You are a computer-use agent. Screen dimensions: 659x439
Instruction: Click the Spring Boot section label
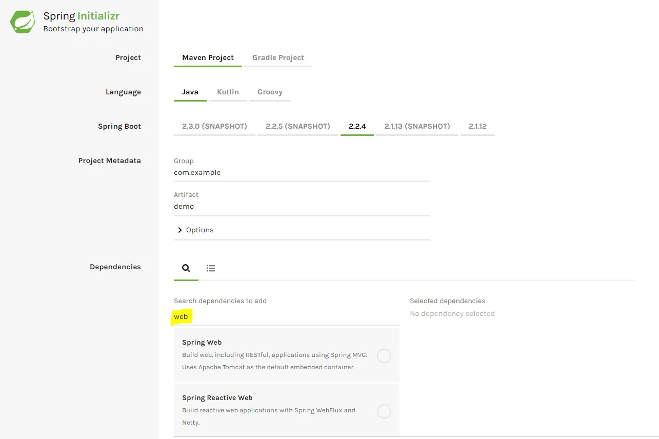click(119, 126)
